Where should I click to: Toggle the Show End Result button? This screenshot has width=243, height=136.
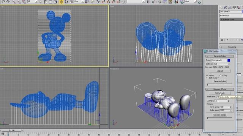click(x=227, y=40)
